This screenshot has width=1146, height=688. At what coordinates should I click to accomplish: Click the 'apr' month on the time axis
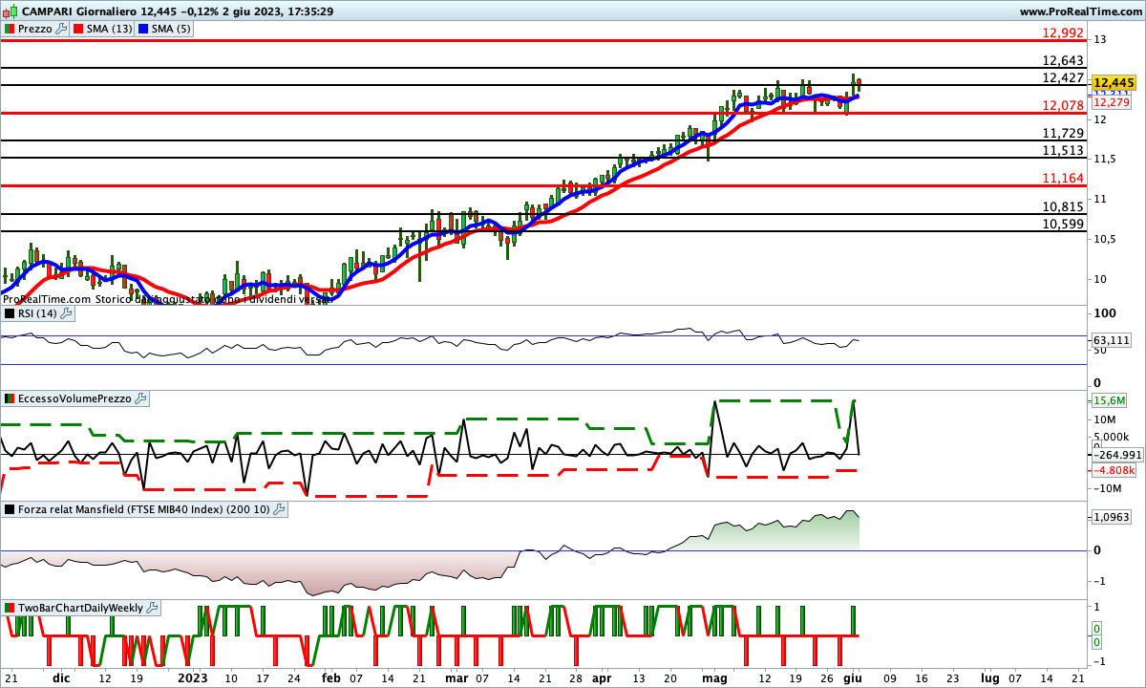(602, 677)
